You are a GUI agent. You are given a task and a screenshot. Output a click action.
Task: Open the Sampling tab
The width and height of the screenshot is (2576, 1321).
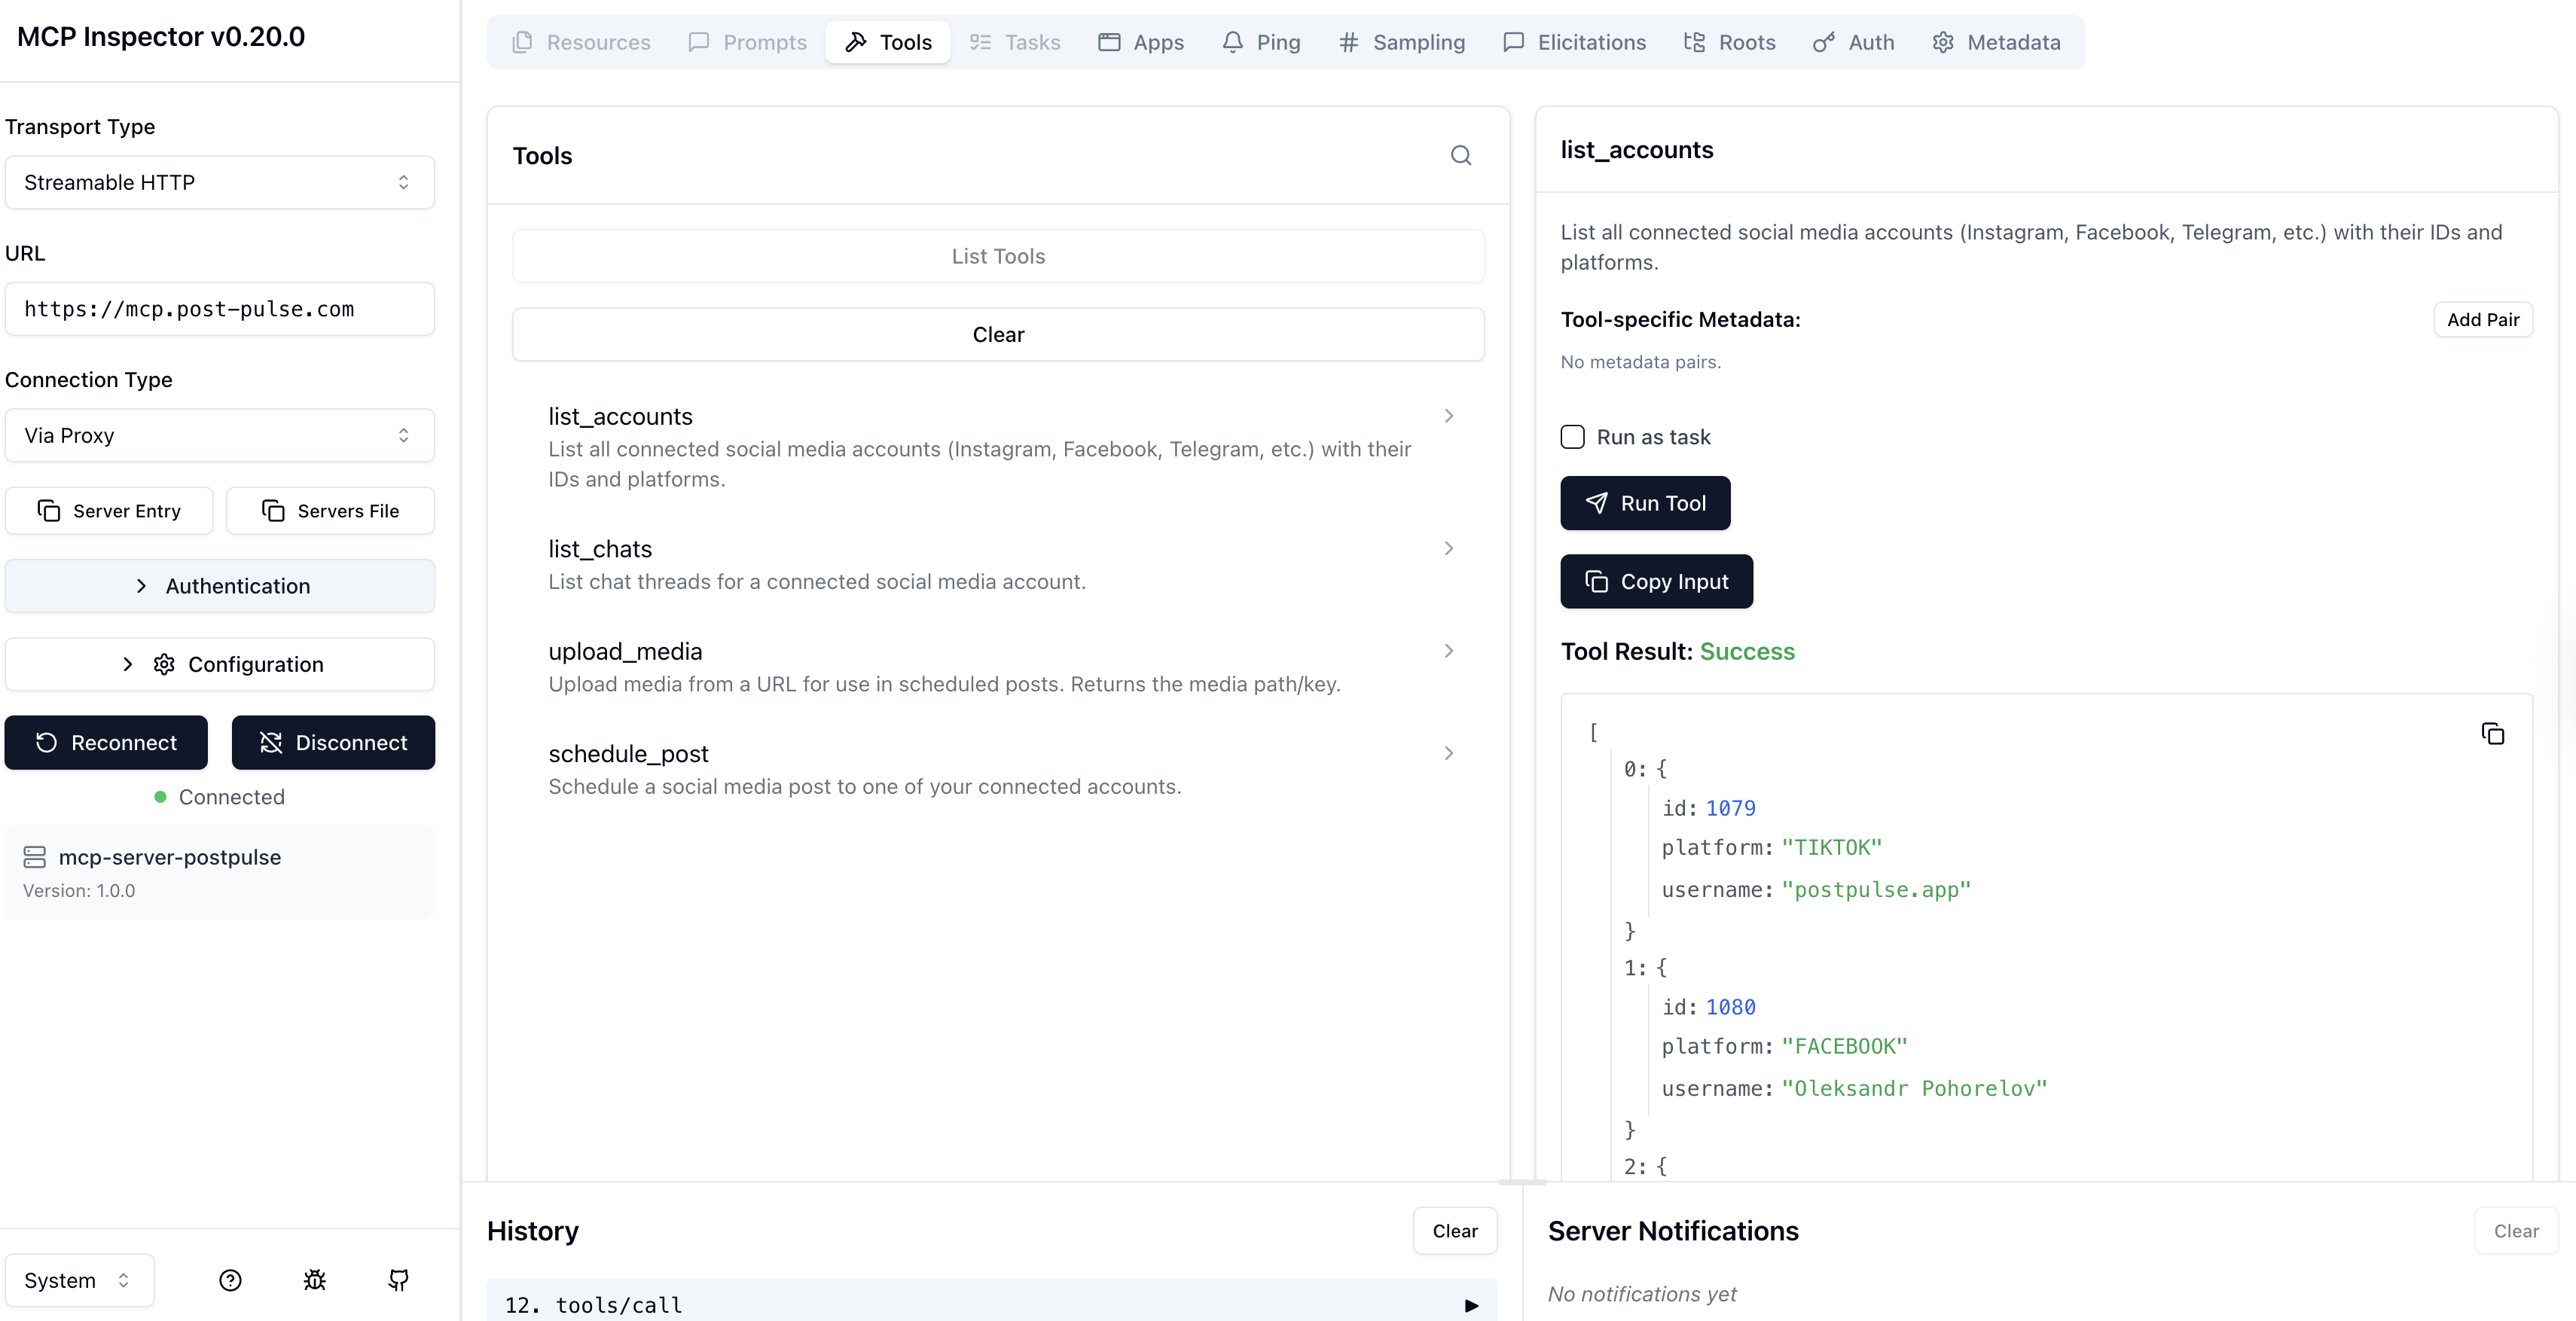click(1402, 42)
